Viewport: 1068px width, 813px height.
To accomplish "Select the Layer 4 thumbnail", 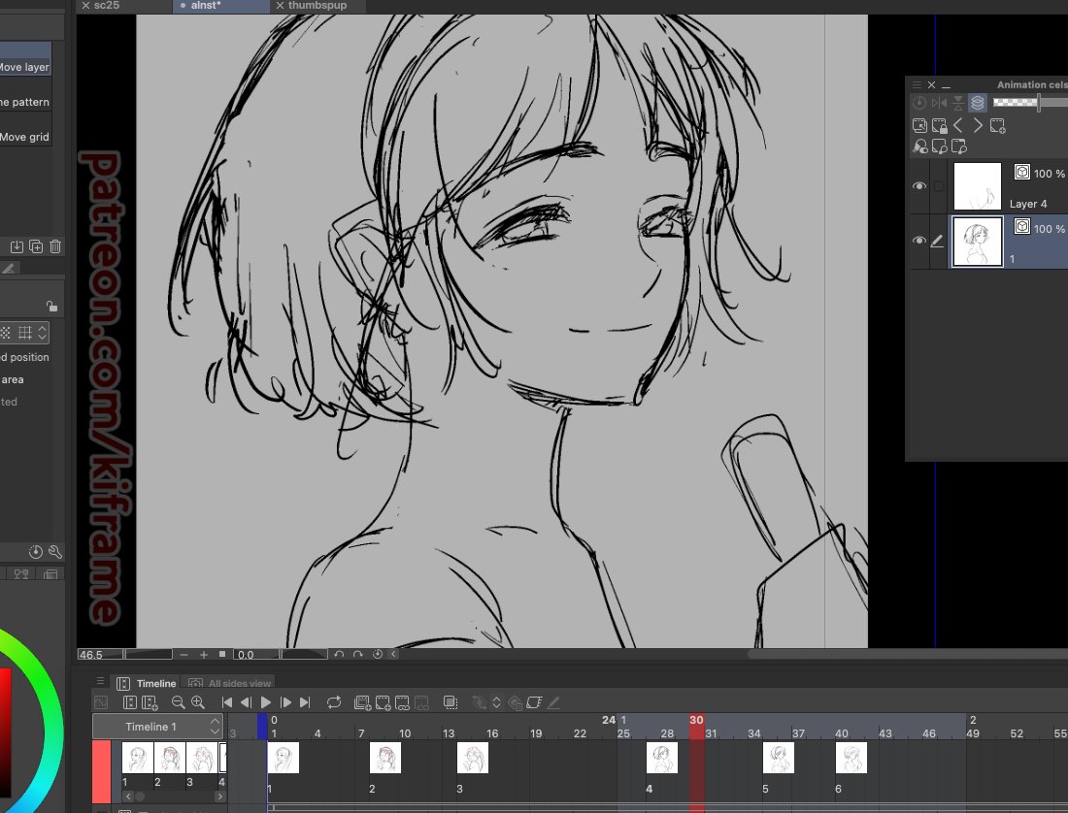I will (977, 185).
